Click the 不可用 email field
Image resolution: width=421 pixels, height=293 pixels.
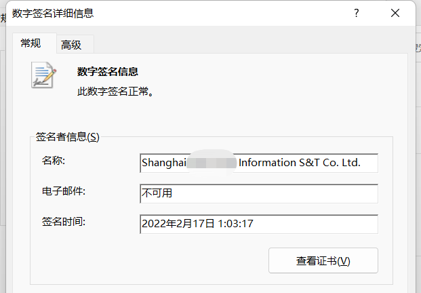click(x=258, y=193)
